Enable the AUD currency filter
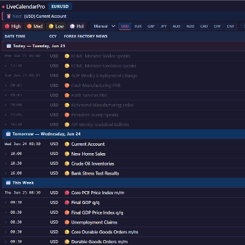Screen dimensions: 245x245 [176, 26]
